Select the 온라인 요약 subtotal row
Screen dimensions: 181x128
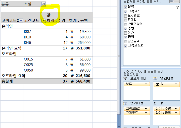tap(12, 48)
